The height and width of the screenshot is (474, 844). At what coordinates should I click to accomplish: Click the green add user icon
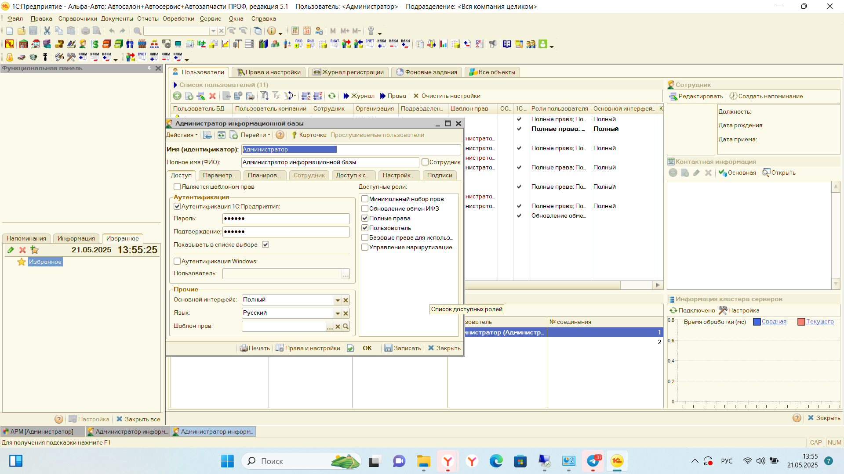click(177, 96)
